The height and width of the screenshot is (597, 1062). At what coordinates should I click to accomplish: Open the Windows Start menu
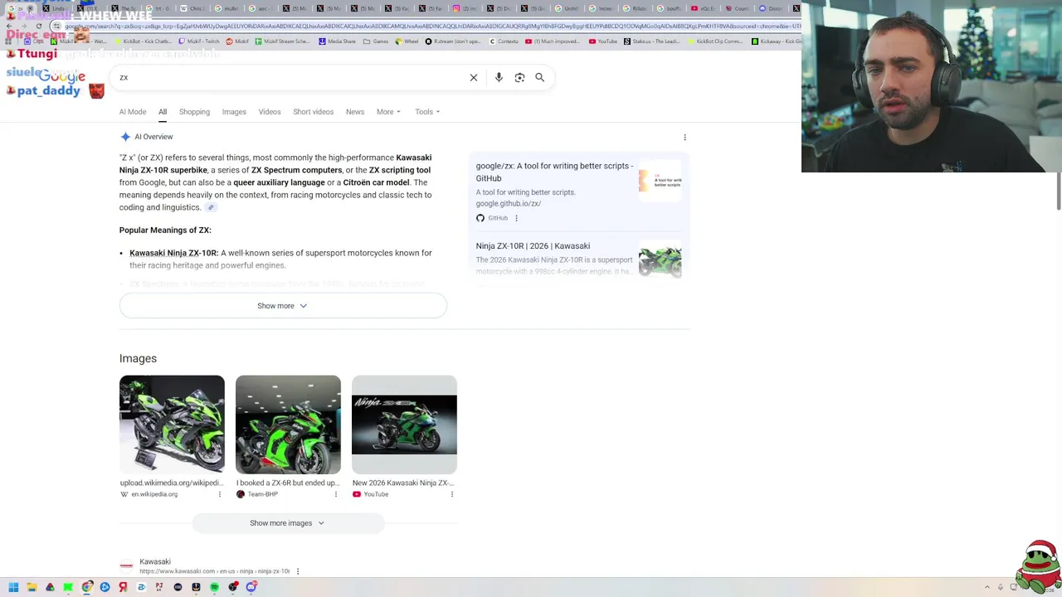[x=13, y=587]
